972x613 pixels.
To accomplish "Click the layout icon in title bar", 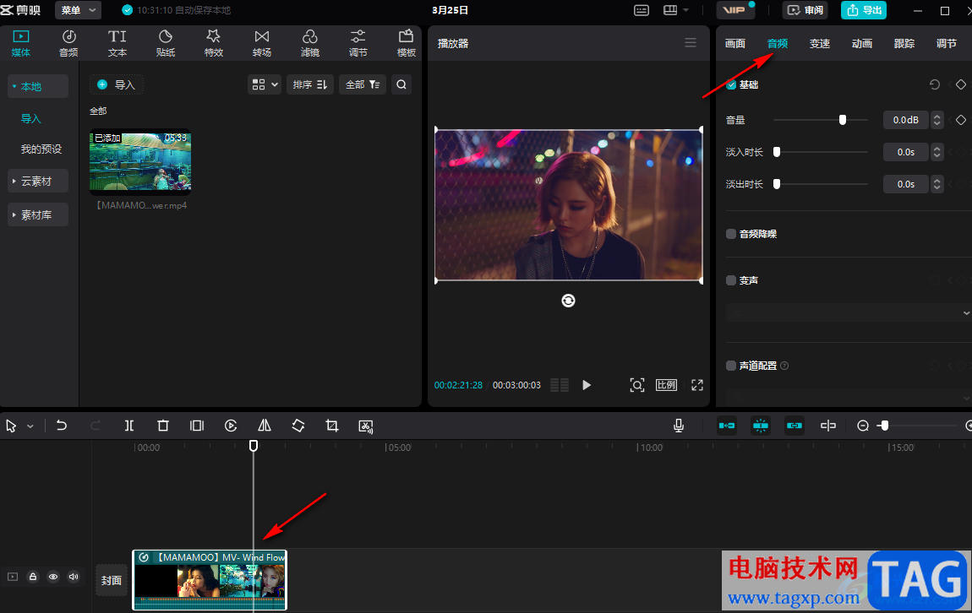I will [x=670, y=10].
